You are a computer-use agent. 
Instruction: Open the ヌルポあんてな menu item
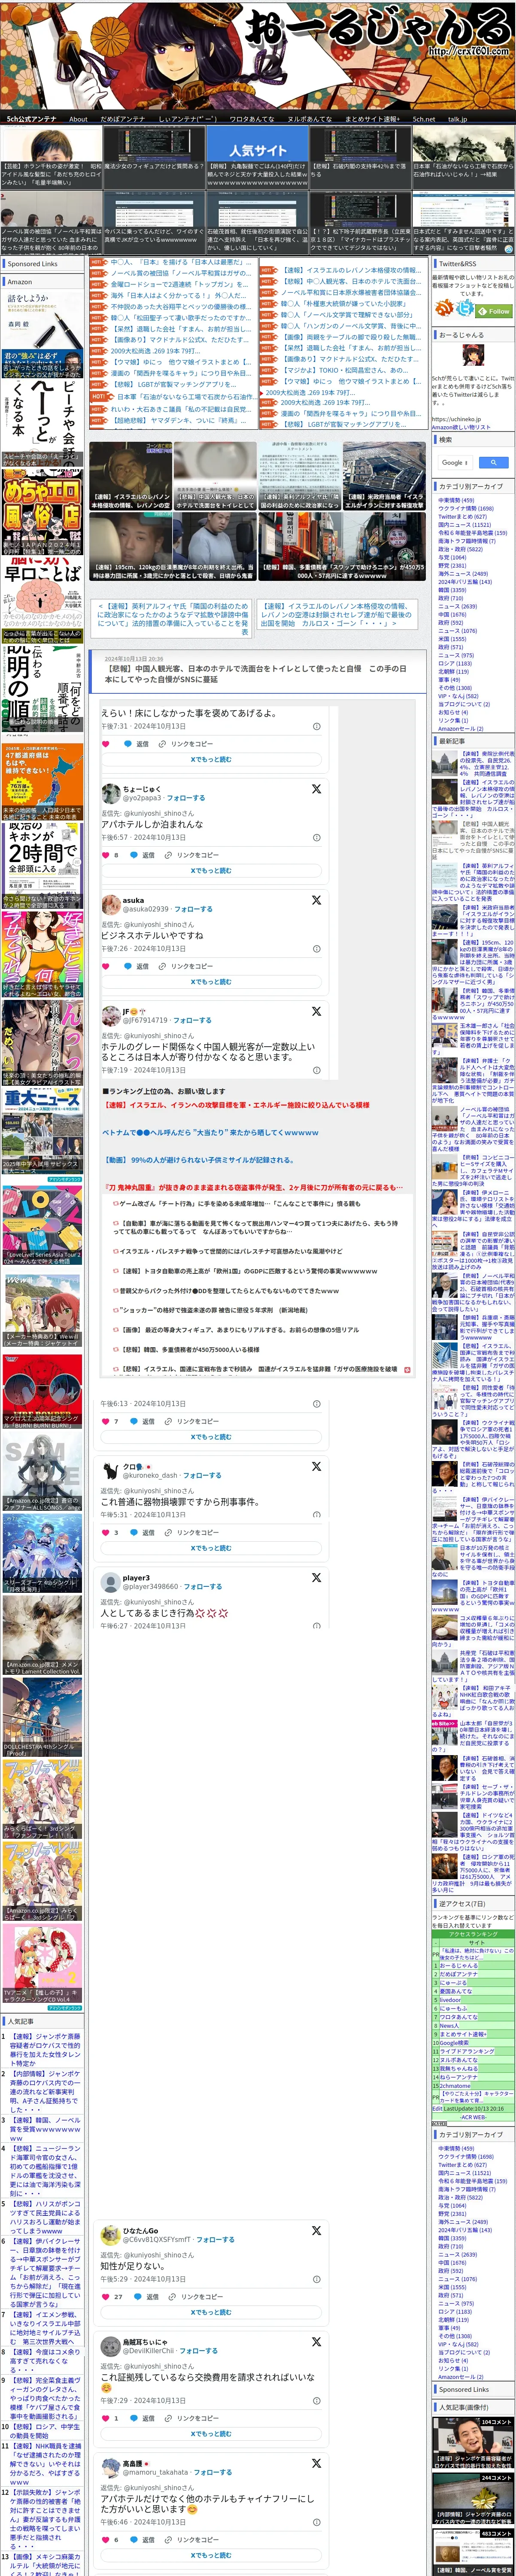(309, 119)
